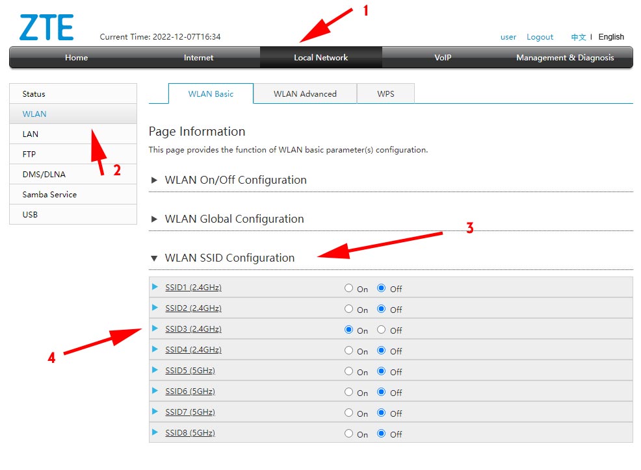
Task: Expand WLAN Global Configuration section
Action: point(234,219)
